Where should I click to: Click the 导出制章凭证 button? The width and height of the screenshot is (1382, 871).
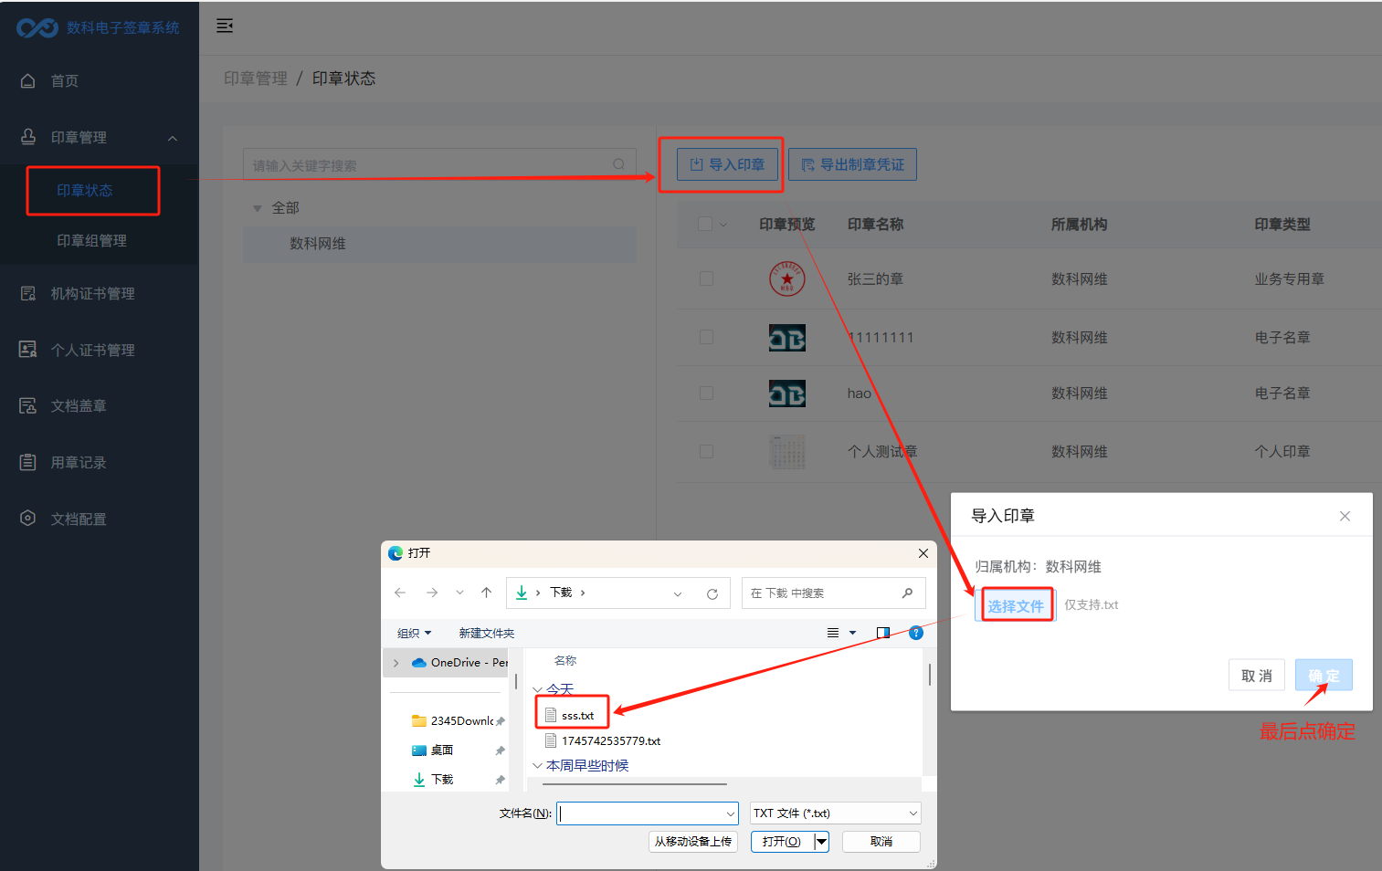[852, 164]
